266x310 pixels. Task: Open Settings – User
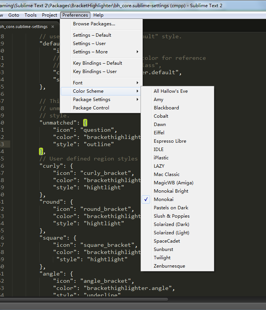(x=101, y=43)
